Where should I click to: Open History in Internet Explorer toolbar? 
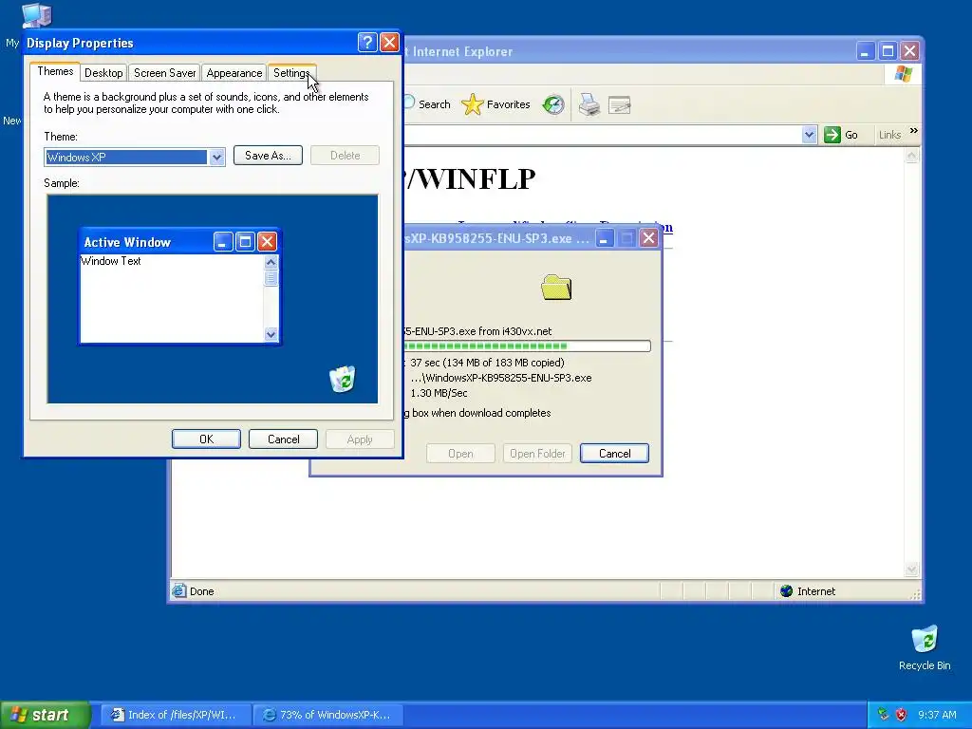tap(553, 104)
